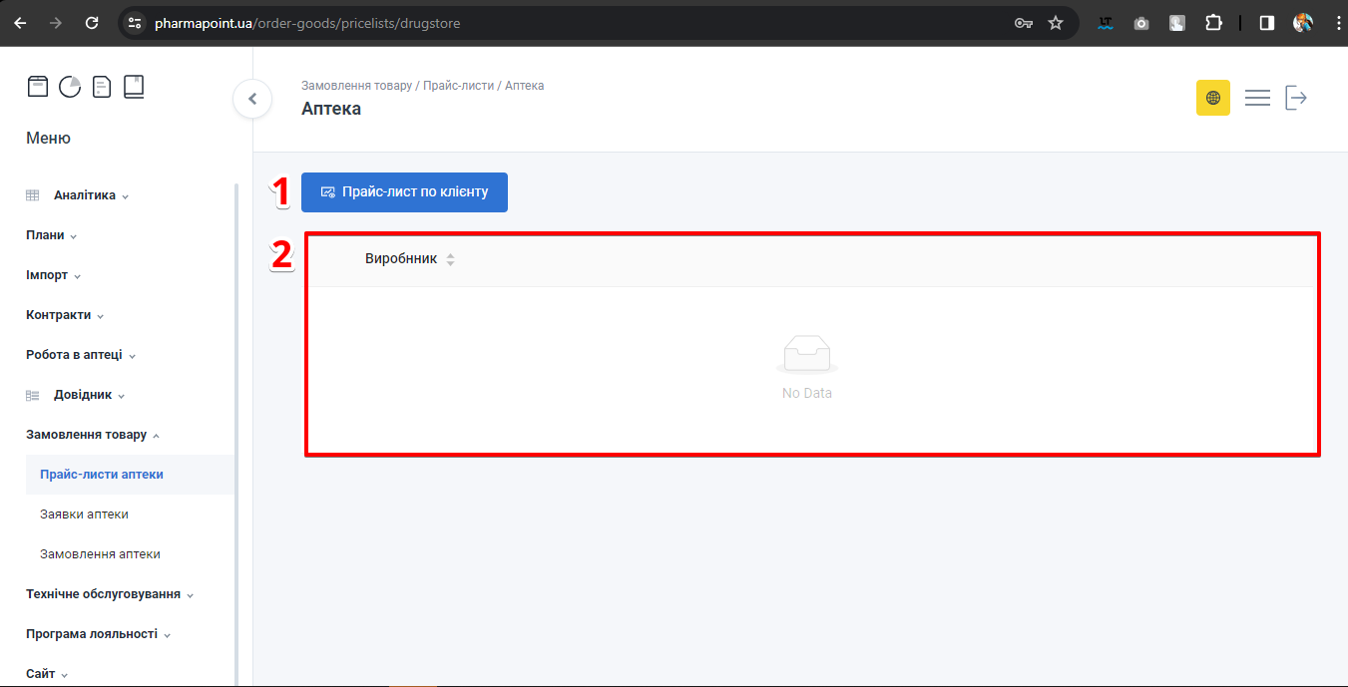Click the Прайс-лист по клієнту button
1348x687 pixels.
click(x=404, y=192)
